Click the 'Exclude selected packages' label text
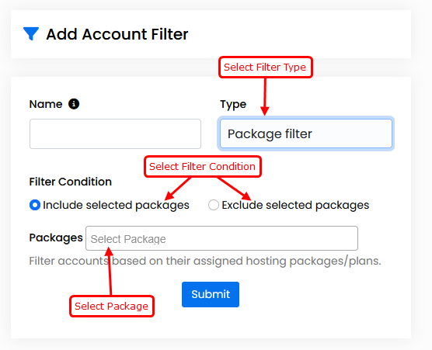This screenshot has height=350, width=432. pyautogui.click(x=295, y=206)
